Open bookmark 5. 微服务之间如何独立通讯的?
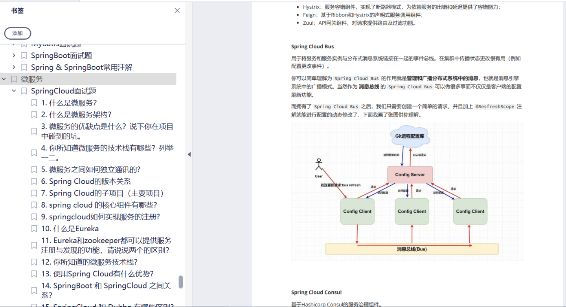The width and height of the screenshot is (566, 307). pyautogui.click(x=91, y=170)
